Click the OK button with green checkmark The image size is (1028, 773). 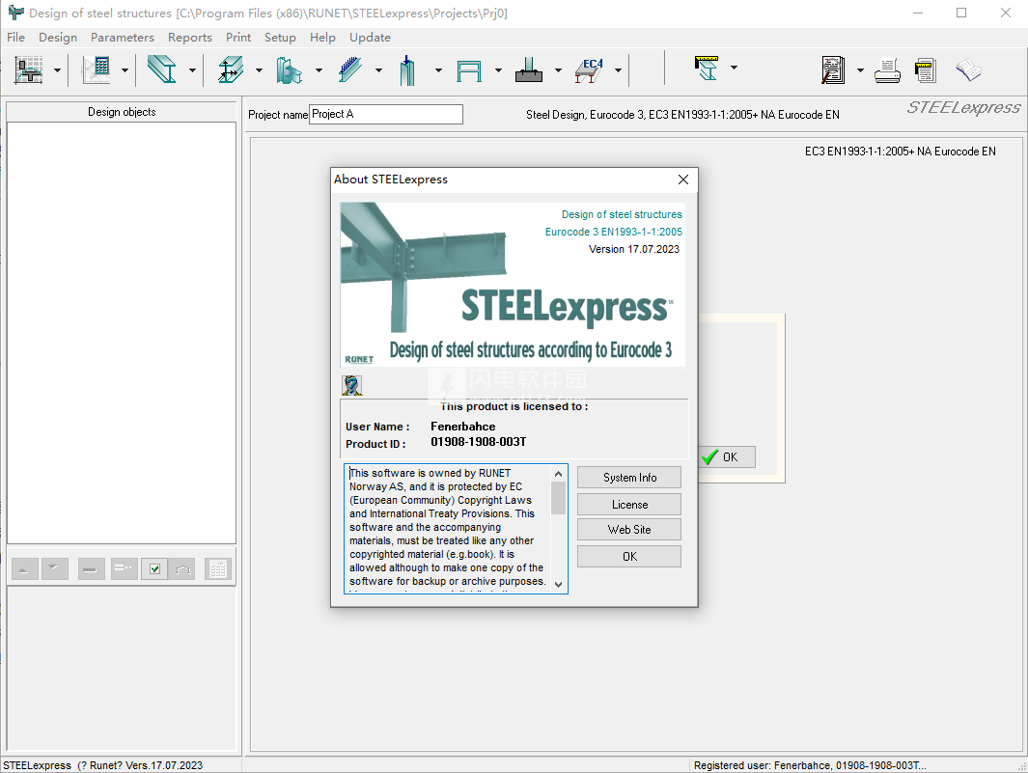[727, 457]
